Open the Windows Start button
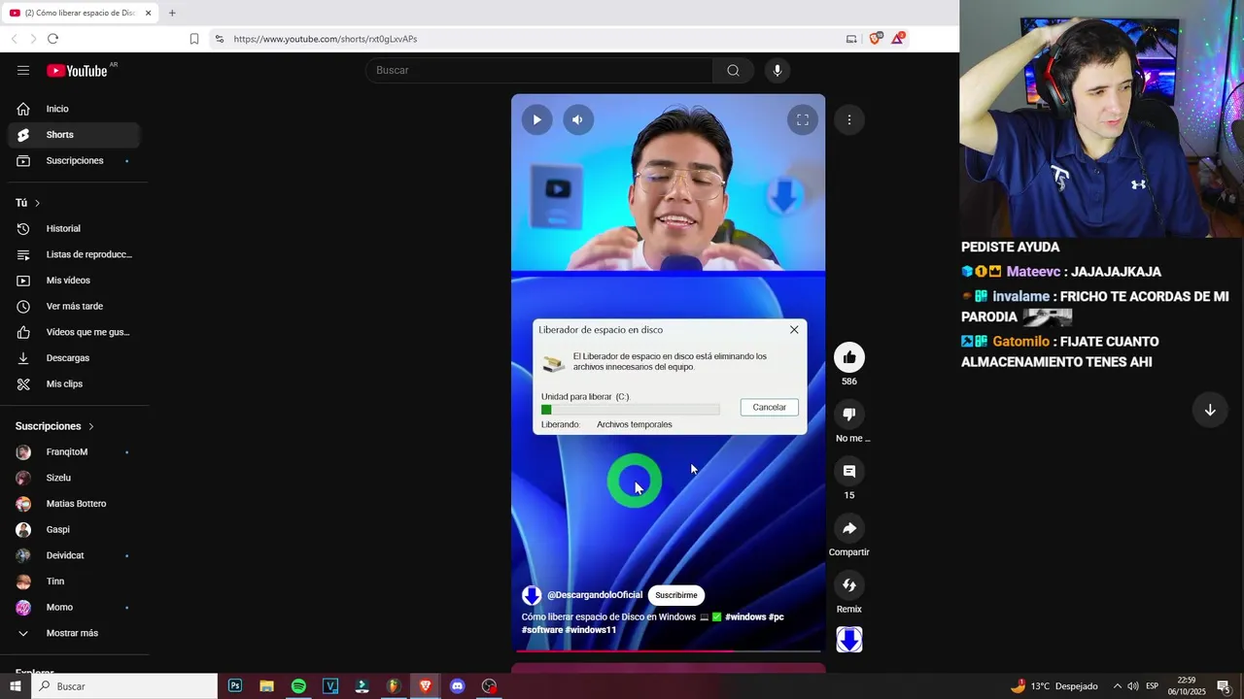The height and width of the screenshot is (699, 1244). (16, 686)
